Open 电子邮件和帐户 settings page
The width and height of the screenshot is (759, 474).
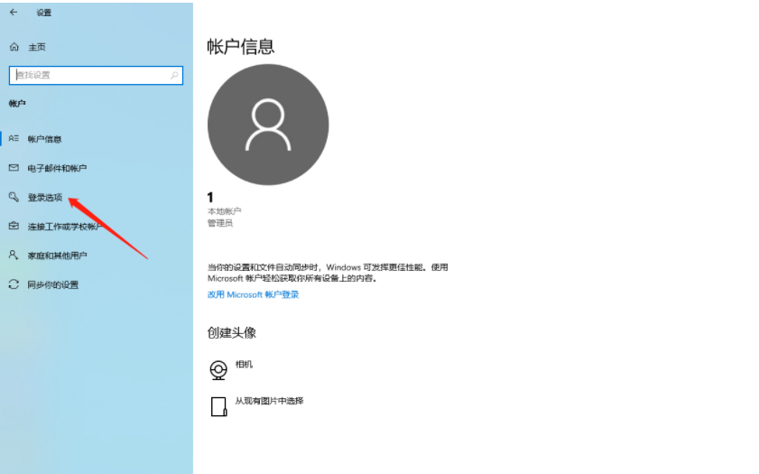click(x=57, y=168)
